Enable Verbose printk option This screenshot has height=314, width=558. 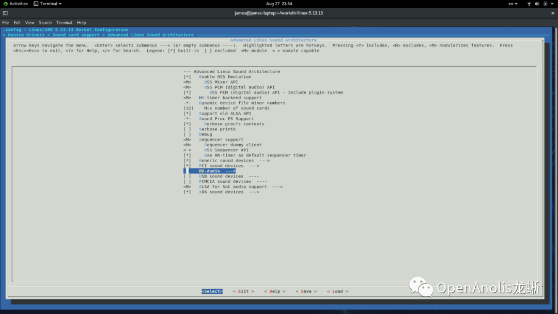tap(209, 129)
